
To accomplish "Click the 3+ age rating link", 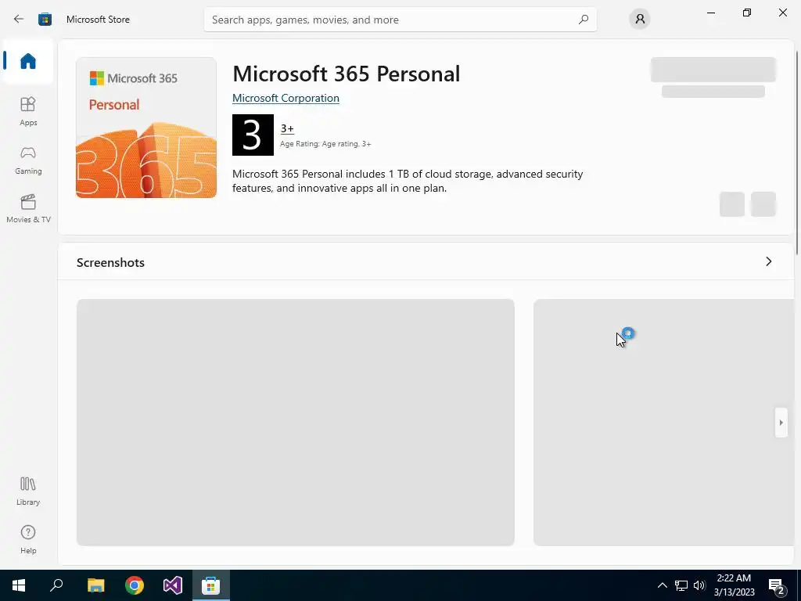I will (x=287, y=128).
